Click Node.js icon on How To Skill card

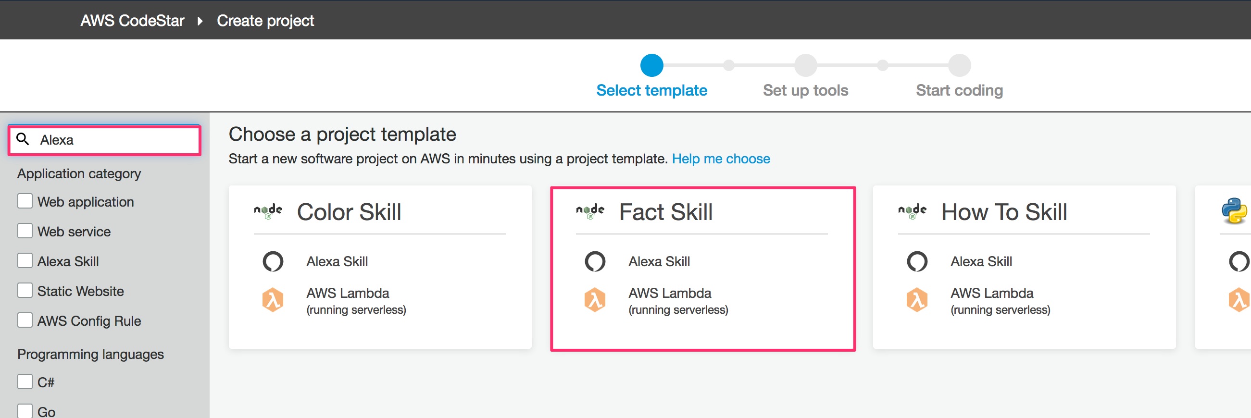coord(912,211)
